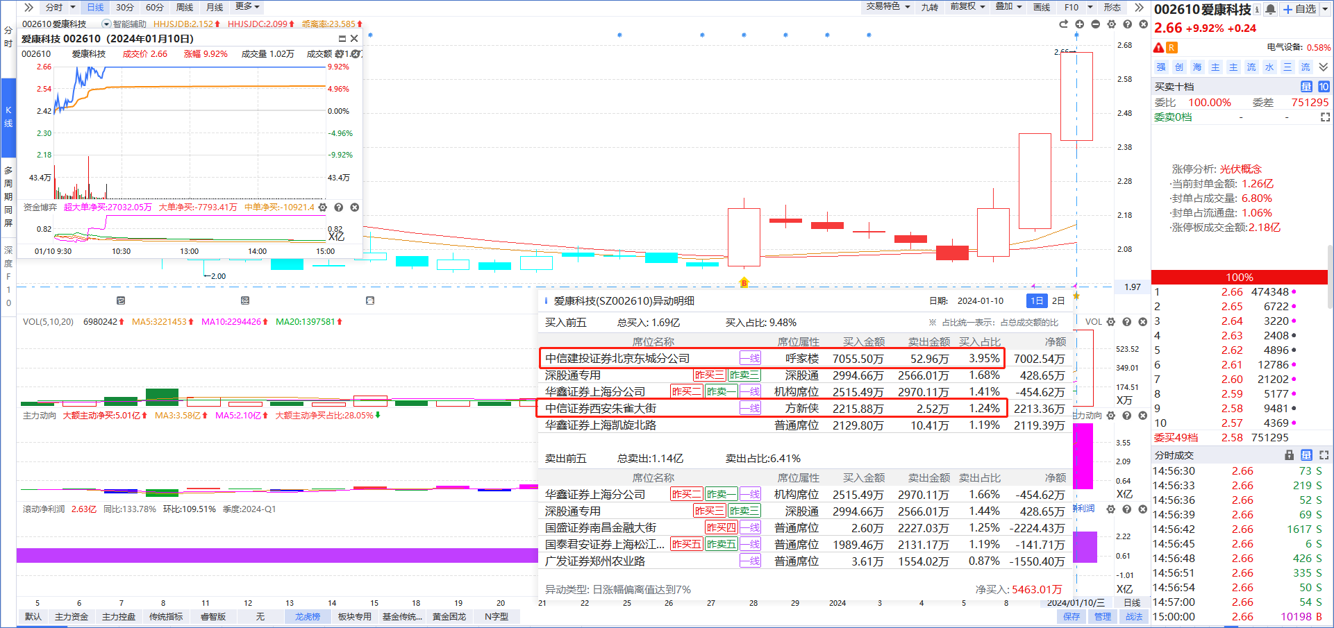The width and height of the screenshot is (1334, 628).
Task: Select the 龙虎榜 bottom tab
Action: 307,616
